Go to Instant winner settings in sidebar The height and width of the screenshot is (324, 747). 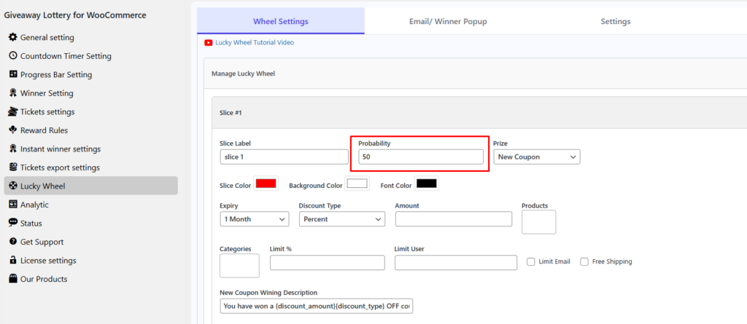tap(60, 149)
